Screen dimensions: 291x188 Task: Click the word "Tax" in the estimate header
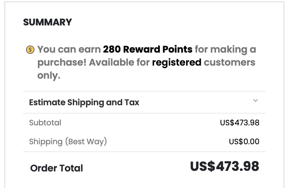pyautogui.click(x=132, y=102)
